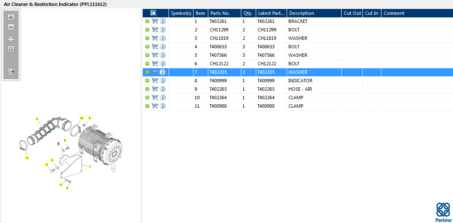The height and width of the screenshot is (223, 453).
Task: Open the search icon in table header
Action: coord(154,13)
